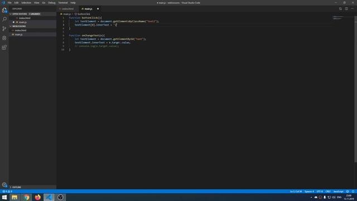This screenshot has width=357, height=201.
Task: Click the unsaved dot on main.js tab
Action: click(x=98, y=9)
